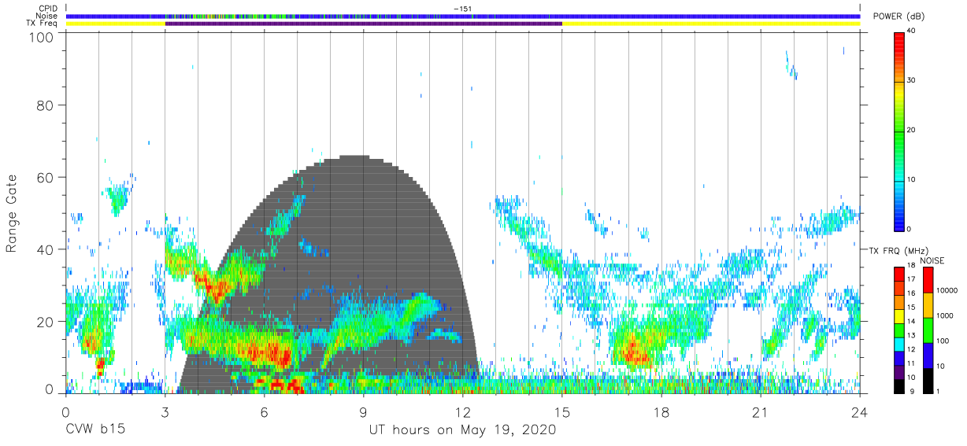The width and height of the screenshot is (967, 446).
Task: Click the 18 tick on the UT hours axis
Action: (x=661, y=412)
